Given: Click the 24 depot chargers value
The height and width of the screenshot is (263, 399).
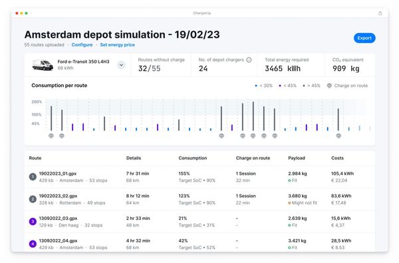Looking at the screenshot, I should point(203,68).
